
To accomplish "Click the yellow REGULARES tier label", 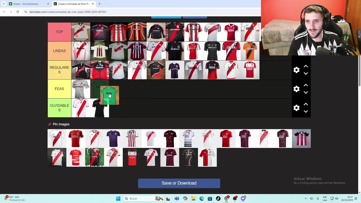I will click(x=59, y=70).
